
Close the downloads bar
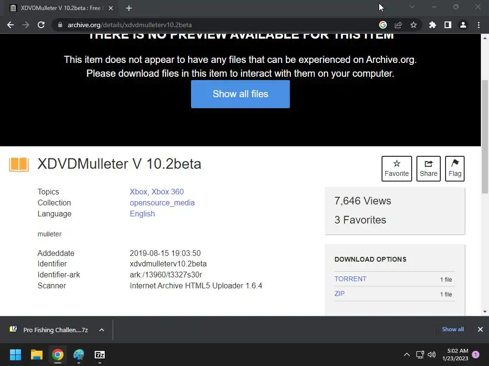(x=480, y=329)
